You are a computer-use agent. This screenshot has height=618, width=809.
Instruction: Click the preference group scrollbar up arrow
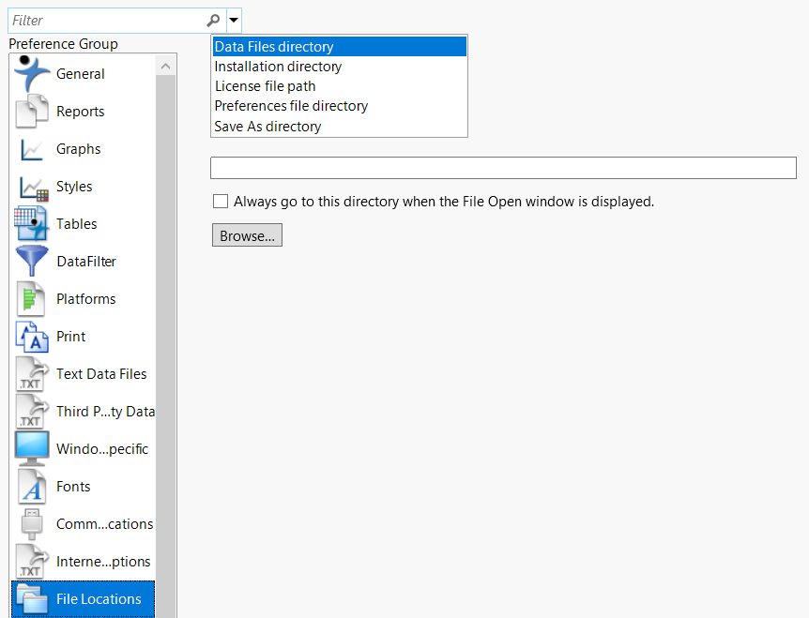166,66
